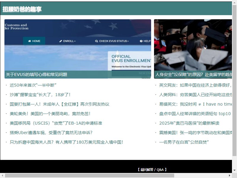Open 人身安全"没保障"的原因 caption link
This screenshot has height=178, width=237.
point(194,74)
